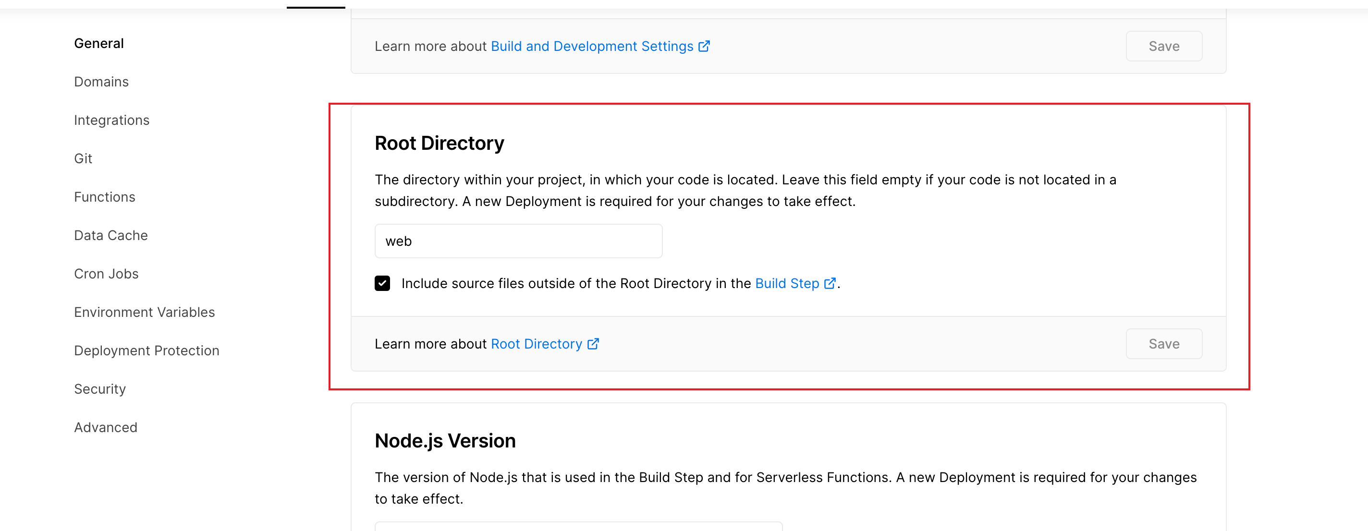The width and height of the screenshot is (1368, 531).
Task: Uncheck Include source files outside of Root Directory
Action: point(382,284)
